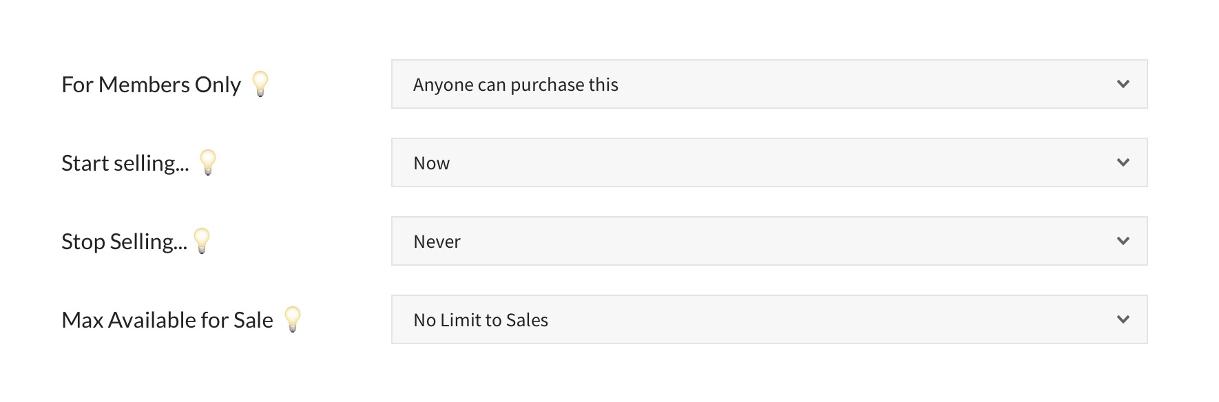This screenshot has width=1219, height=402.
Task: Click chevron arrow on the Max Available dropdown
Action: tap(1123, 319)
